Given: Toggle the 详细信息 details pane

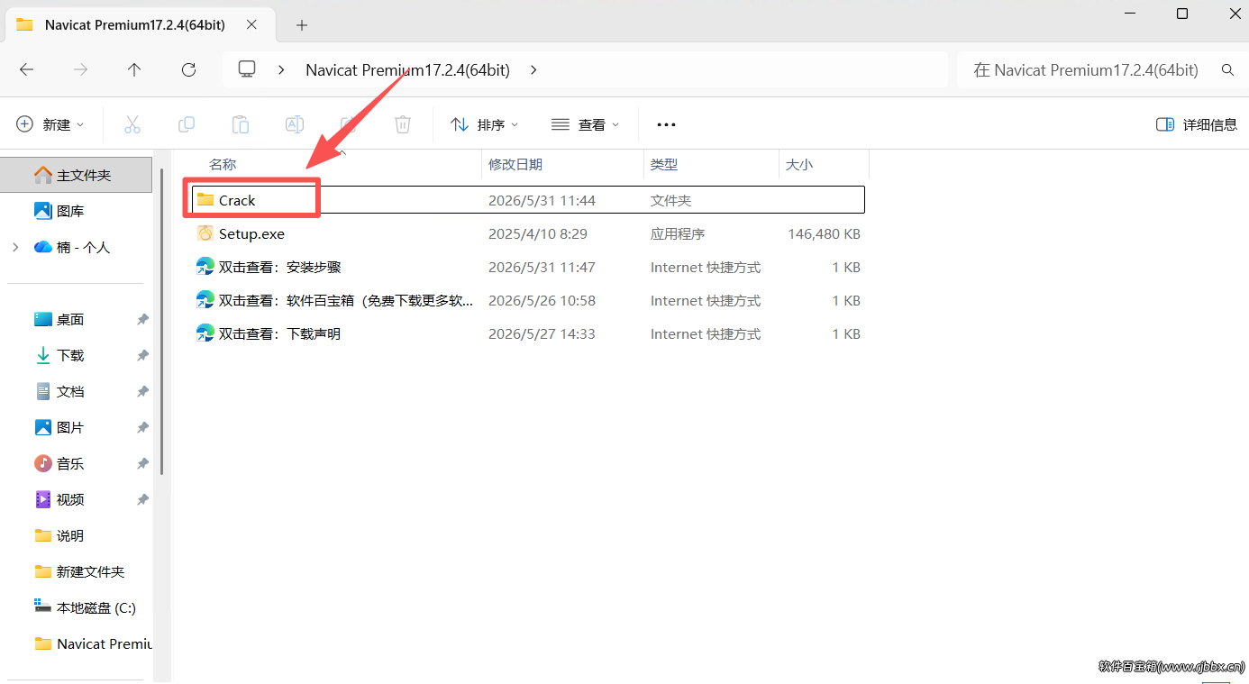Looking at the screenshot, I should 1197,124.
